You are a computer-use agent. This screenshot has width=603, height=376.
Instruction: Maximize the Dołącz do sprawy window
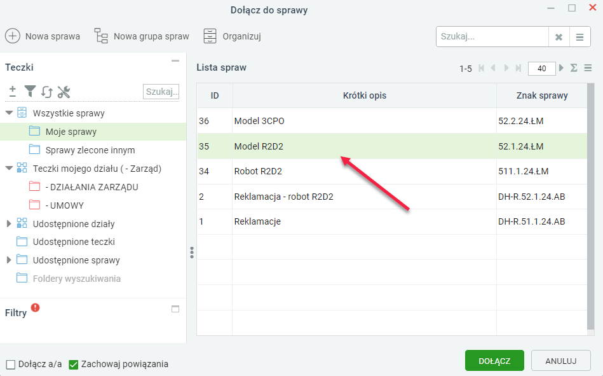572,8
